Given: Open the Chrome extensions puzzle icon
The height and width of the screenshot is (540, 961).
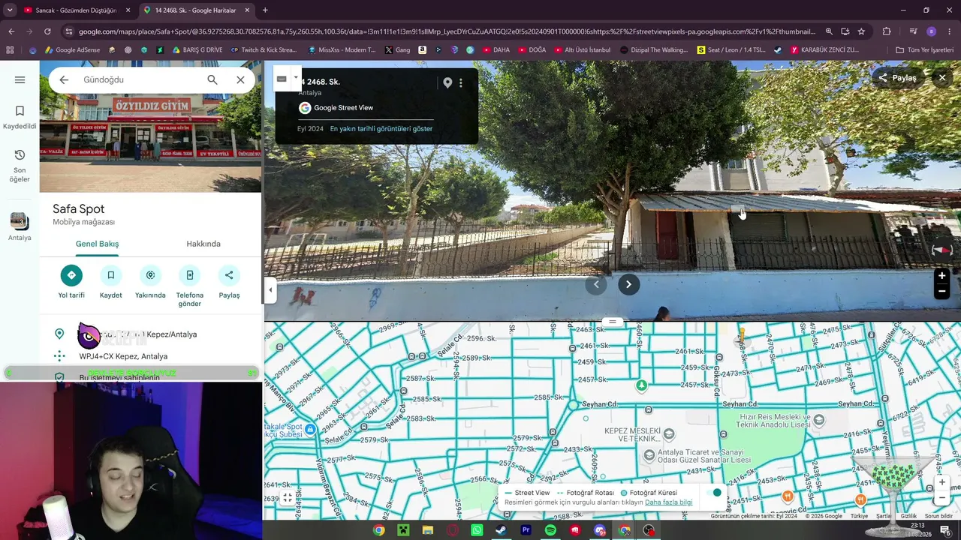Looking at the screenshot, I should pyautogui.click(x=887, y=31).
